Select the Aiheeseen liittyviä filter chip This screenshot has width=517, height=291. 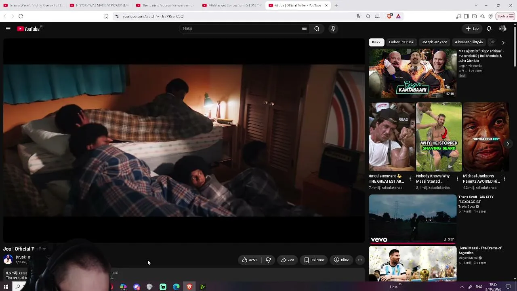click(x=469, y=42)
